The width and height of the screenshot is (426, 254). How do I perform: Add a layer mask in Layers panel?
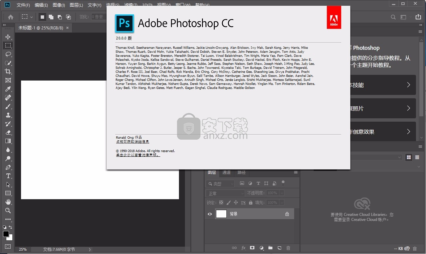point(252,248)
